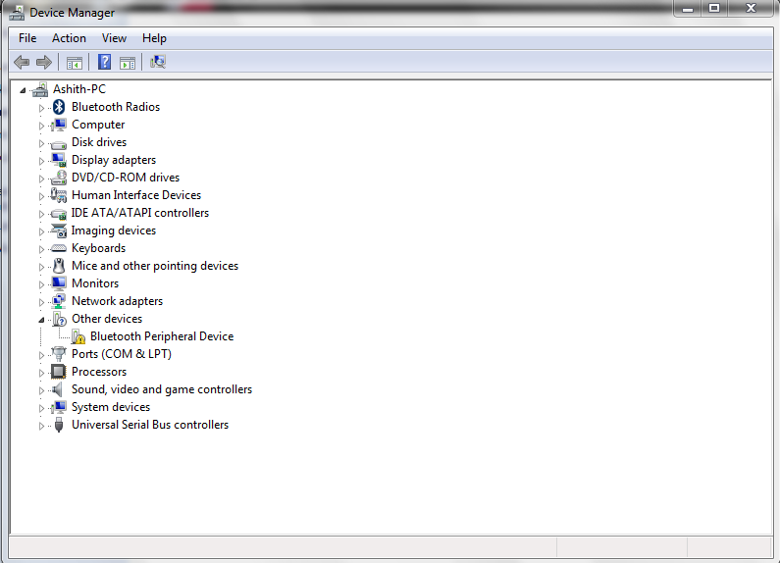Click the DVD/CD-ROM drives icon
Image resolution: width=780 pixels, height=563 pixels.
(59, 178)
